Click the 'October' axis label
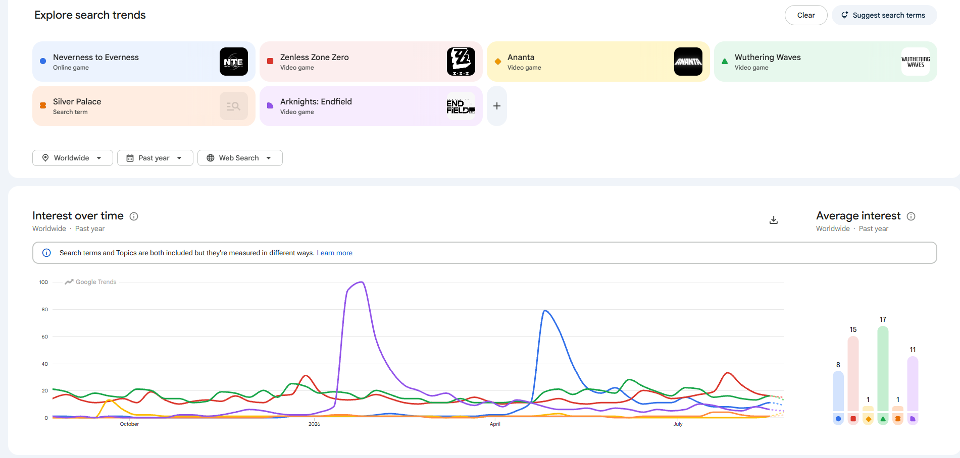The width and height of the screenshot is (960, 458). pyautogui.click(x=129, y=424)
